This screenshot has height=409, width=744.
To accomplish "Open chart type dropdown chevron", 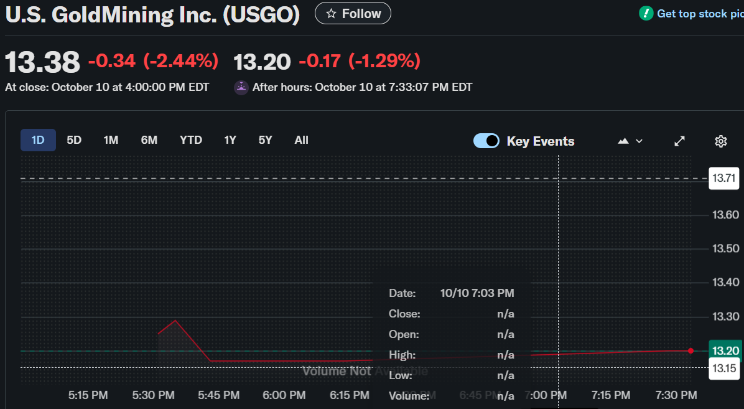I will (639, 141).
